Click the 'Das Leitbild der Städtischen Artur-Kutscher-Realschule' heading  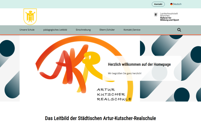100,118
